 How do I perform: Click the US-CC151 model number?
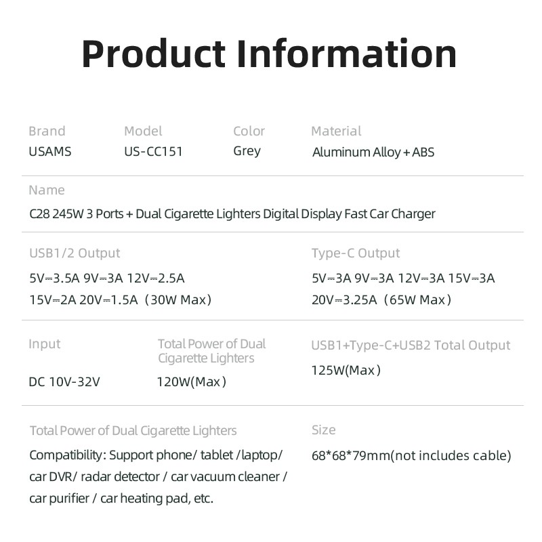pos(153,152)
